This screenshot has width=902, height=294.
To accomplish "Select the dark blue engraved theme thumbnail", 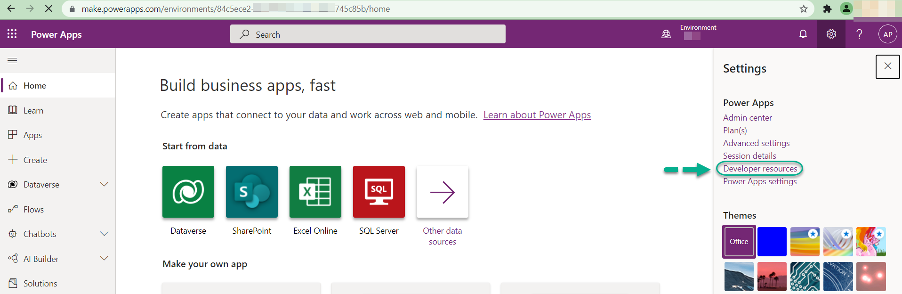I will click(838, 277).
